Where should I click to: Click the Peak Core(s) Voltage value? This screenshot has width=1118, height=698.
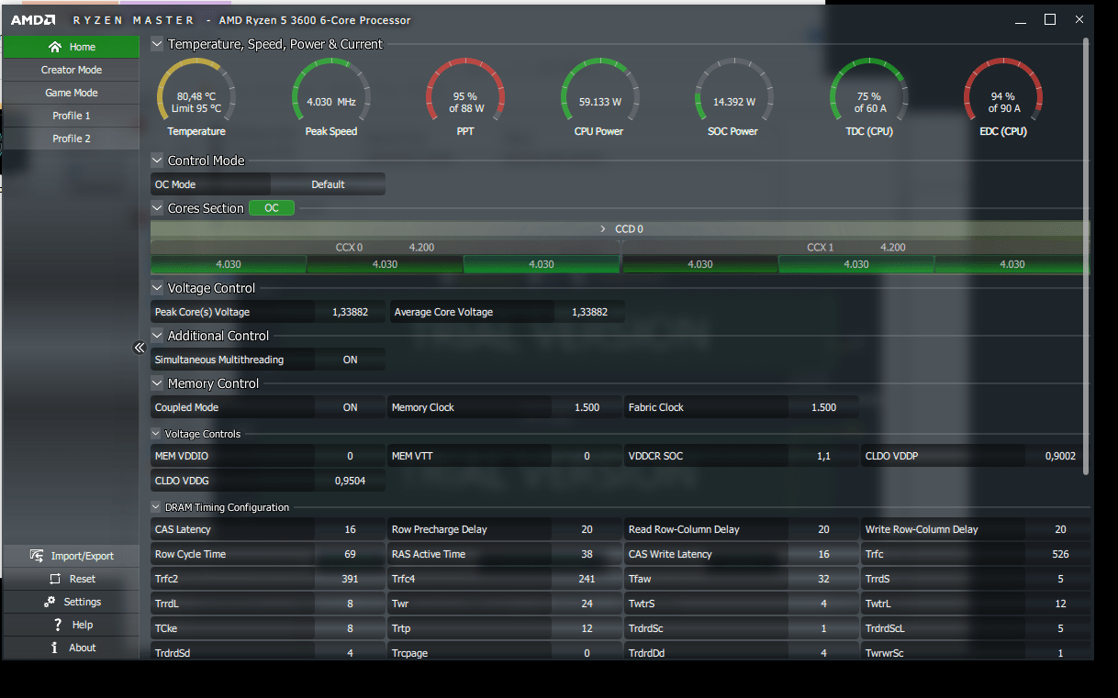pos(350,312)
